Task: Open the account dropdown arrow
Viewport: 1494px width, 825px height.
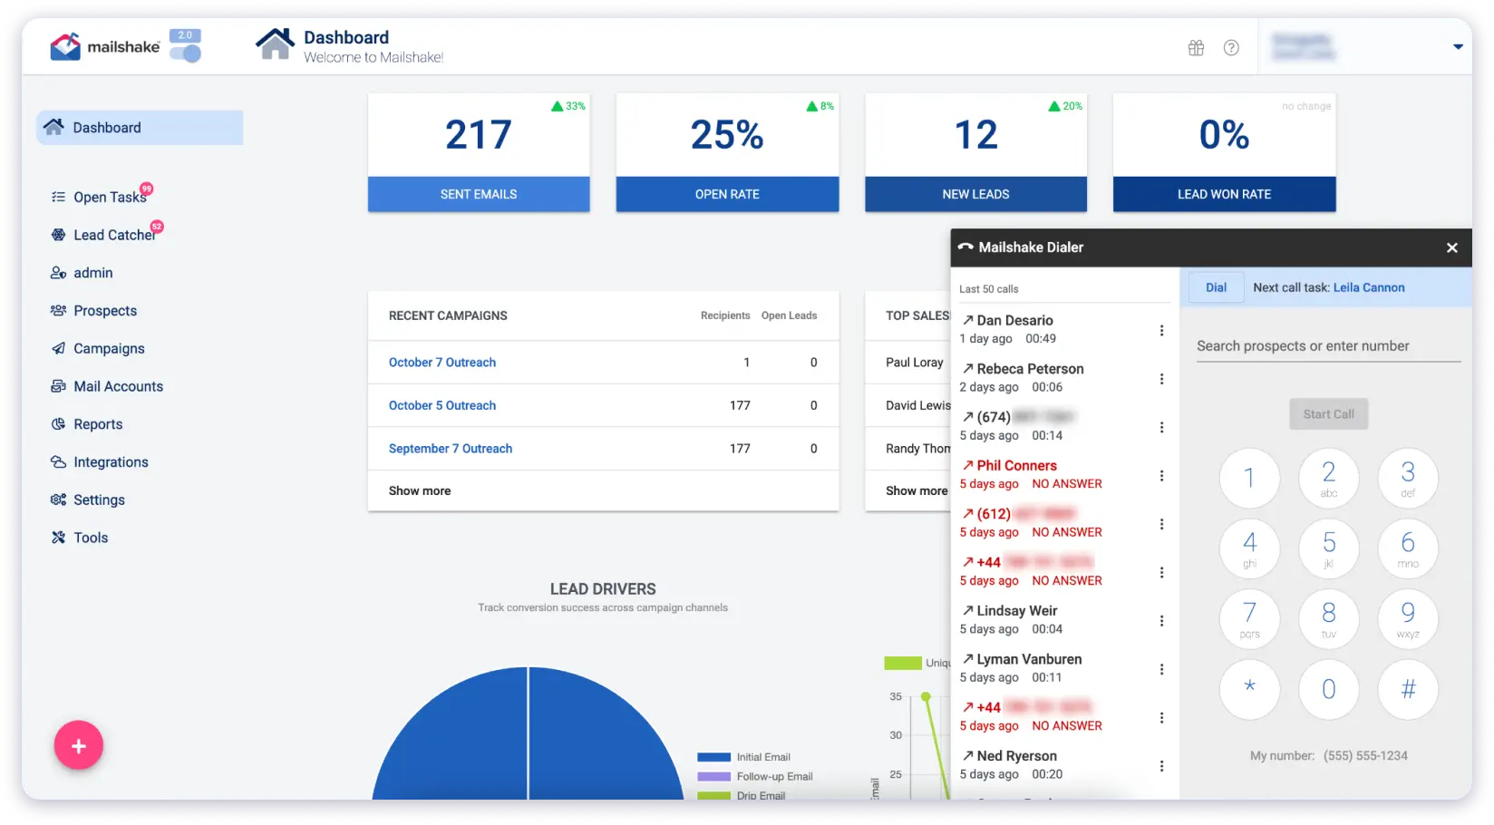Action: (x=1458, y=47)
